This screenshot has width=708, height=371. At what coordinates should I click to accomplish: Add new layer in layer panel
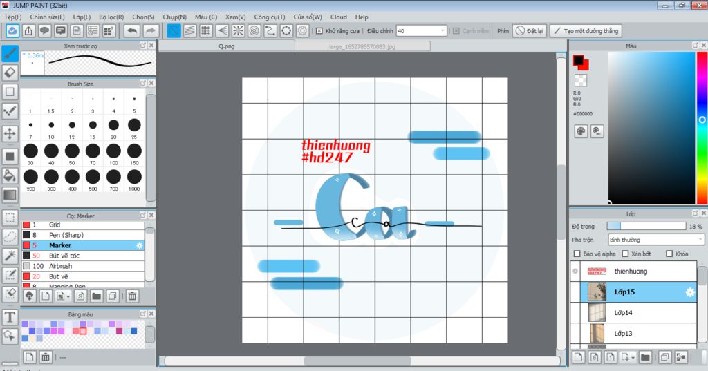pos(579,357)
